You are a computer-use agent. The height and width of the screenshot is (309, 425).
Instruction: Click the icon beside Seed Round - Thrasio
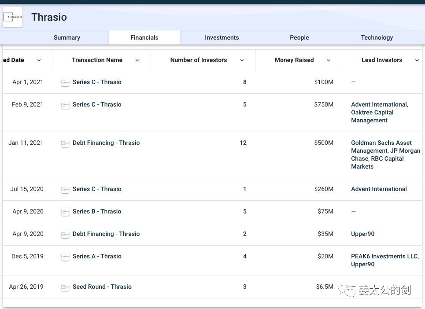(65, 287)
